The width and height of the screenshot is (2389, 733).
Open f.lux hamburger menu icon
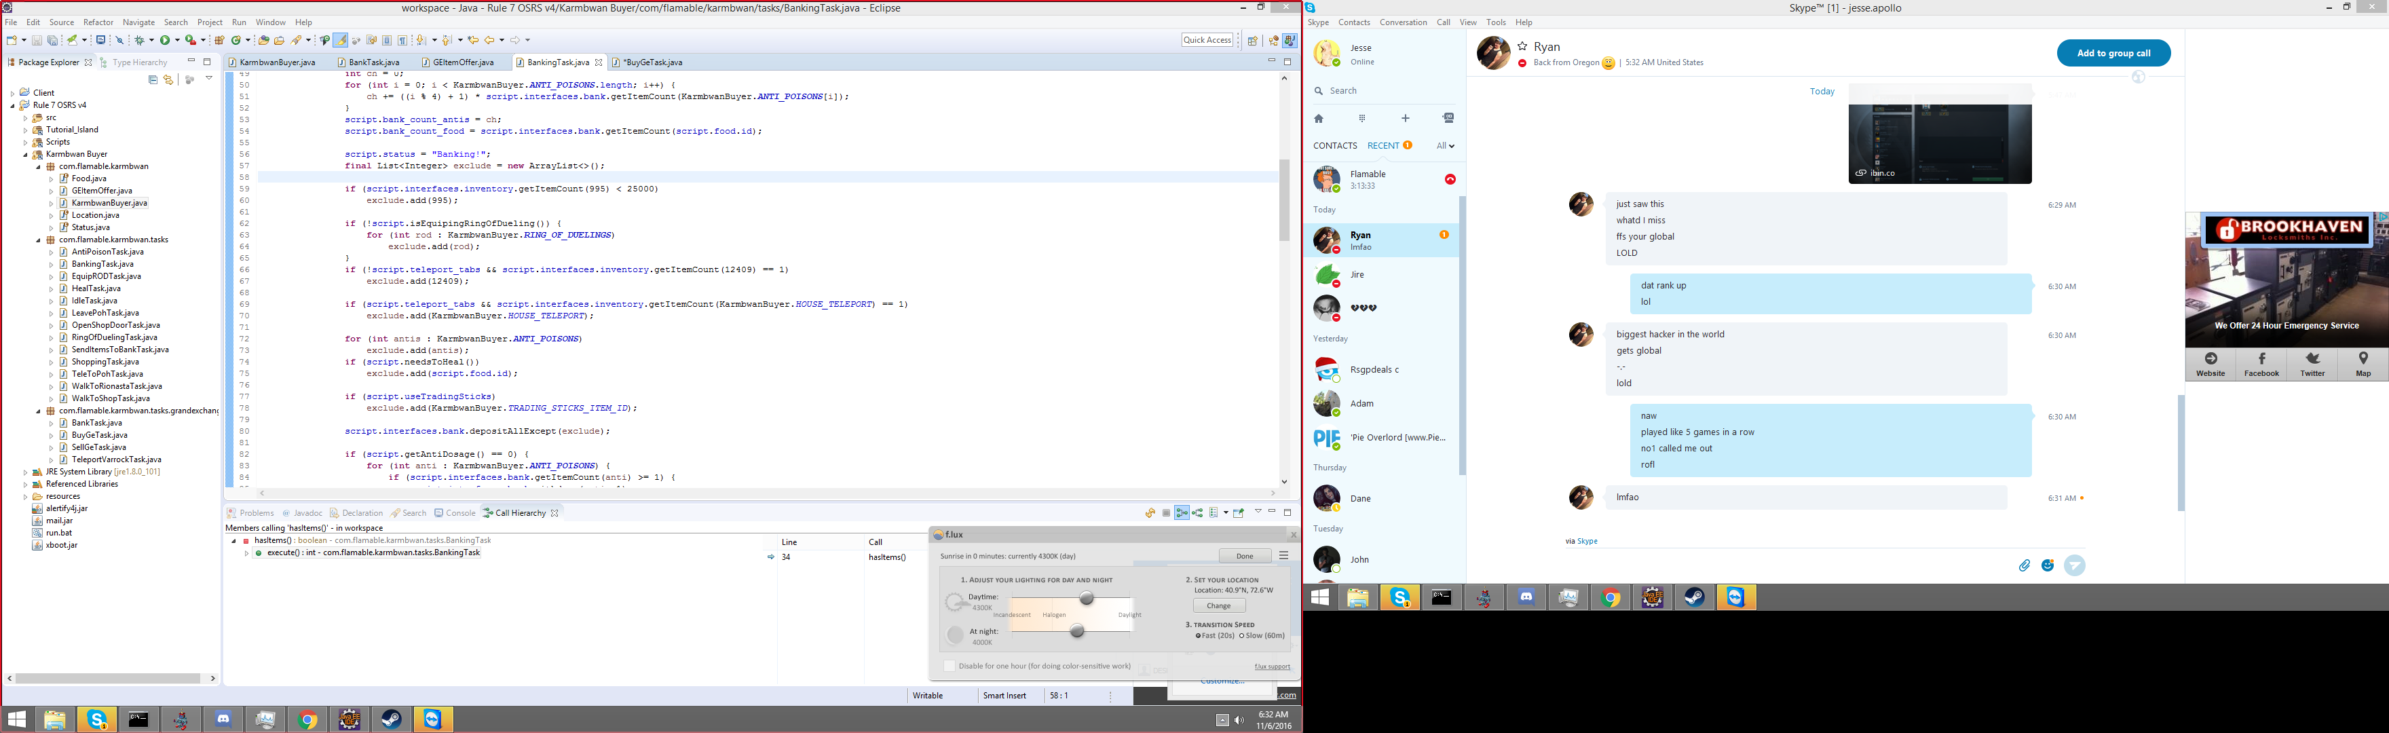click(x=1283, y=555)
